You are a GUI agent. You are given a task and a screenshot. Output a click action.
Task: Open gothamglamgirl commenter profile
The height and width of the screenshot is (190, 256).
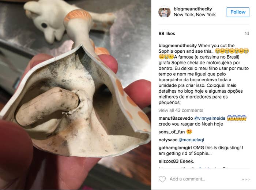(175, 148)
